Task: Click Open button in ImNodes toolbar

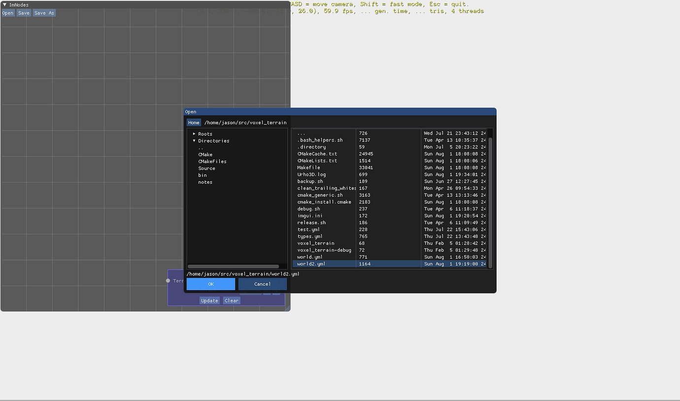Action: pyautogui.click(x=8, y=13)
